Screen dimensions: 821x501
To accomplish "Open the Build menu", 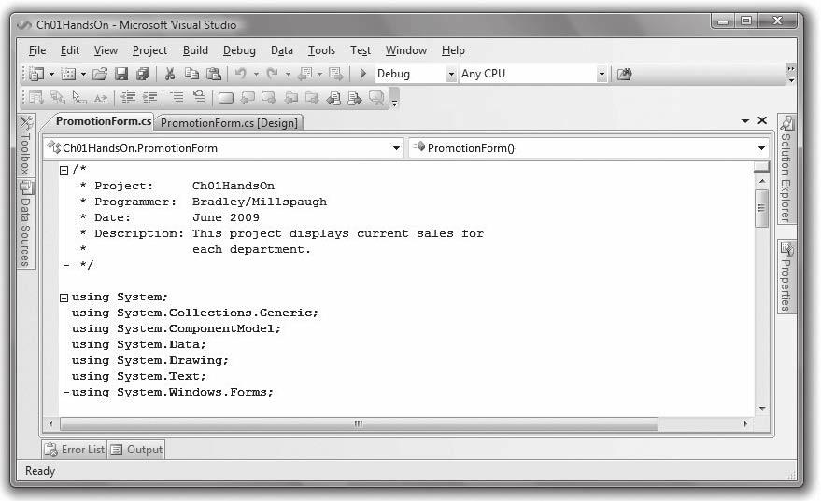I will coord(195,50).
